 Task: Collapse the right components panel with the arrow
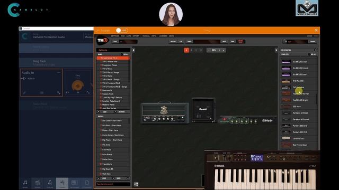pyautogui.click(x=276, y=50)
